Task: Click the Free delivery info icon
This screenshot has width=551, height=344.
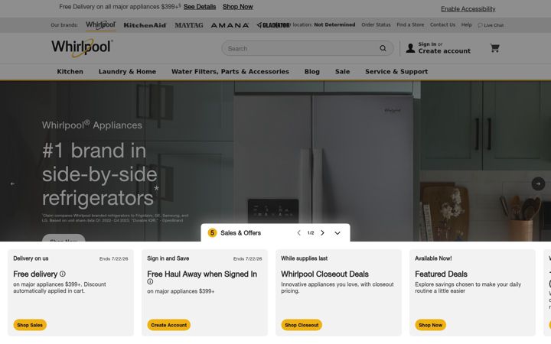Action: [x=62, y=274]
